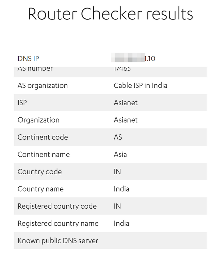
Task: Select the ISP row label
Action: (22, 103)
